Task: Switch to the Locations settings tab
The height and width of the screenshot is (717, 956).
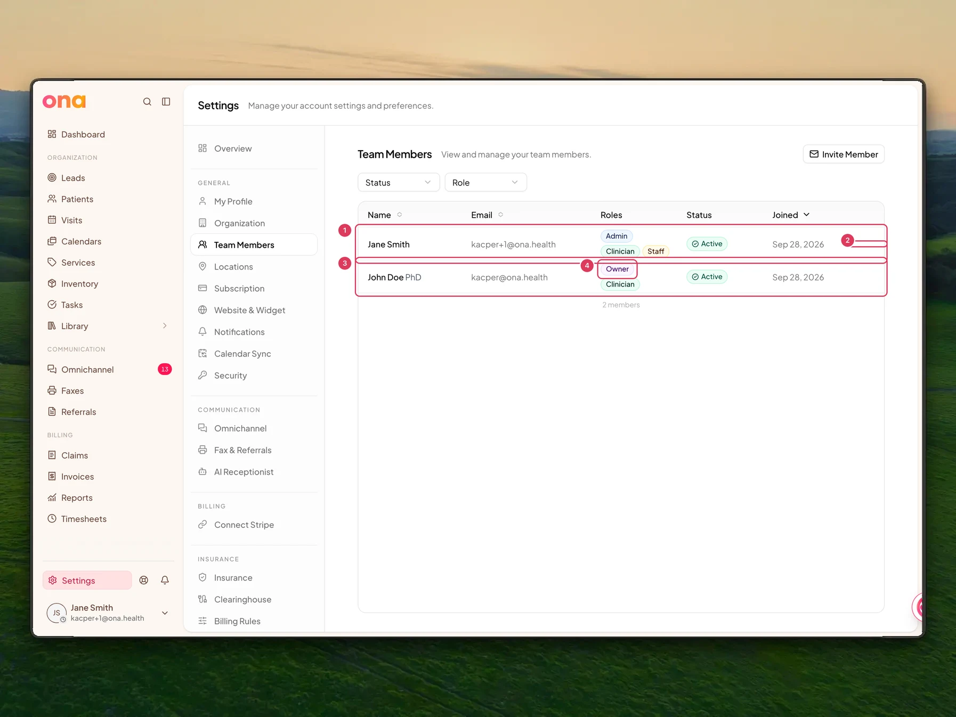Action: [x=254, y=267]
